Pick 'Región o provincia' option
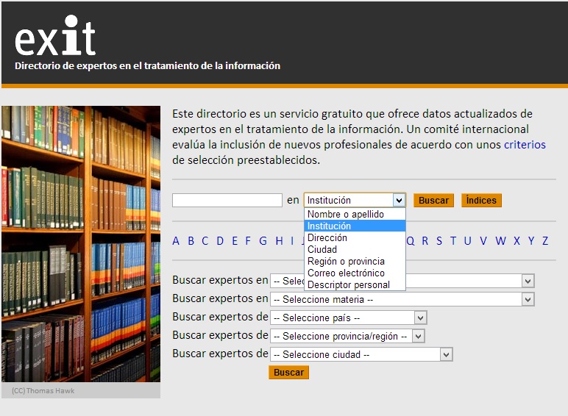This screenshot has height=416, width=568. 346,262
